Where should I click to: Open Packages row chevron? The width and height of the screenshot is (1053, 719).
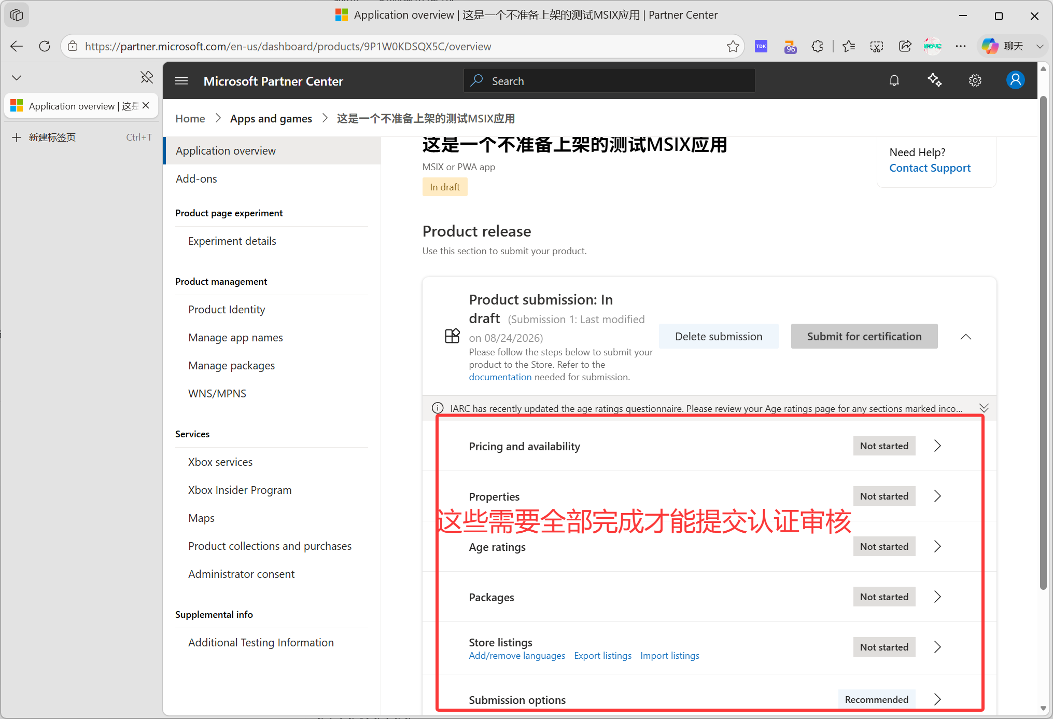tap(937, 597)
